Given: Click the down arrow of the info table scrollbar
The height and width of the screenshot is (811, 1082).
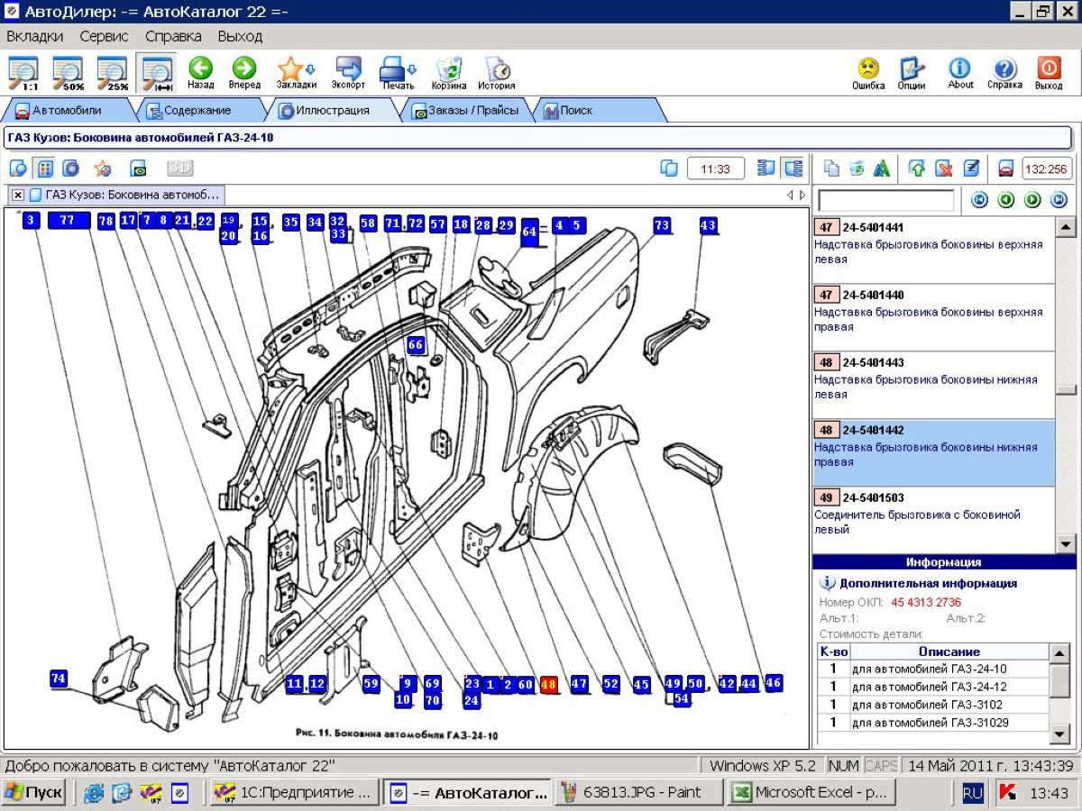Looking at the screenshot, I should click(x=1060, y=735).
